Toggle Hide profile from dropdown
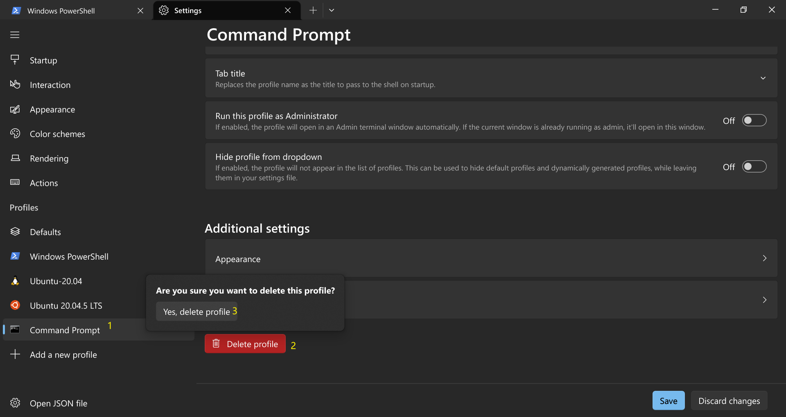 coord(754,166)
